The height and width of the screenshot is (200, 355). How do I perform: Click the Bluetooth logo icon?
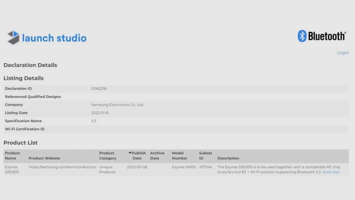click(302, 36)
